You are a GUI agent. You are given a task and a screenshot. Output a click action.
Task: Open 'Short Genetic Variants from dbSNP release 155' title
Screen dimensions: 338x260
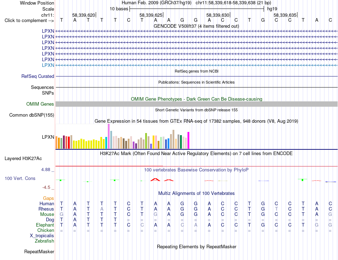tap(196, 110)
